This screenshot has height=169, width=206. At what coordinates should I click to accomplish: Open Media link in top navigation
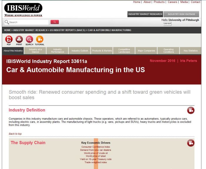(x=184, y=2)
